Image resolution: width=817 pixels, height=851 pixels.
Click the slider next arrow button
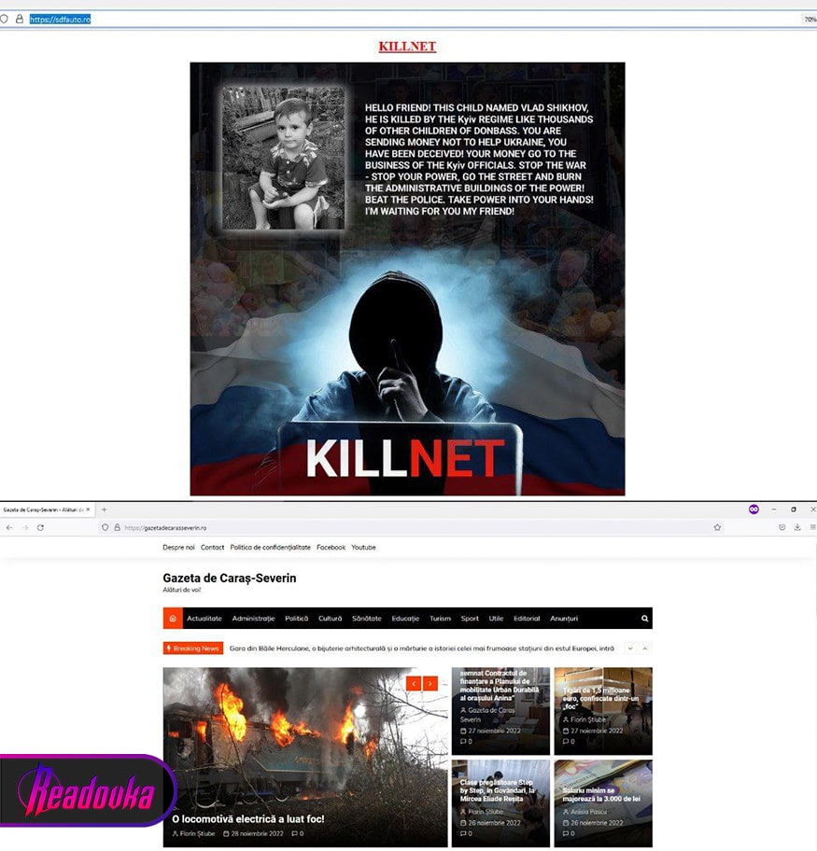coord(430,683)
